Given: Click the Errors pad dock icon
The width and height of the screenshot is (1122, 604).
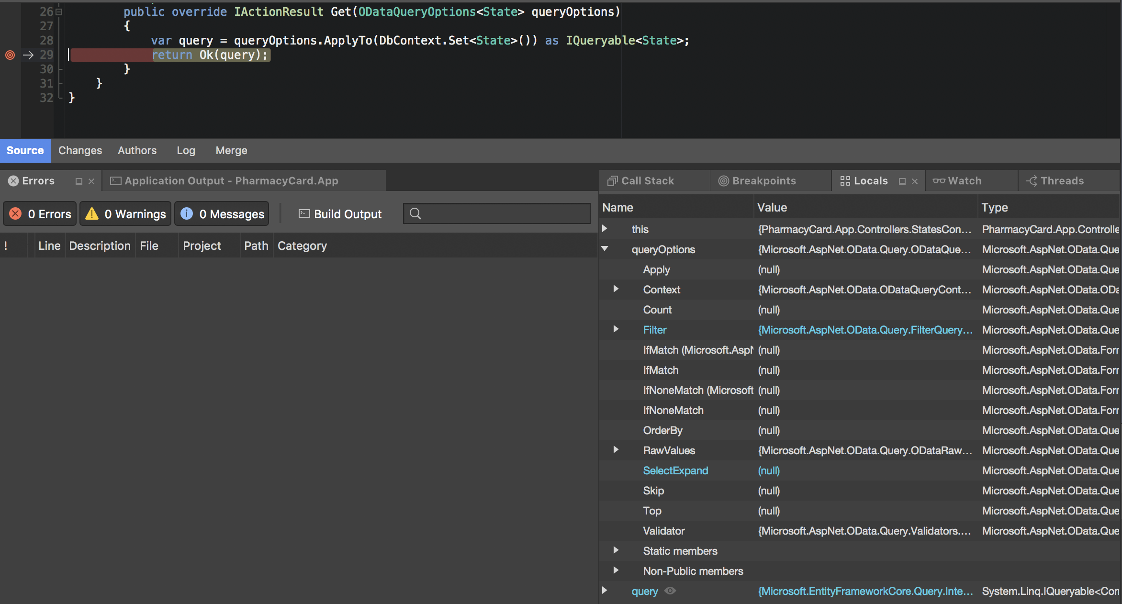Looking at the screenshot, I should 79,181.
